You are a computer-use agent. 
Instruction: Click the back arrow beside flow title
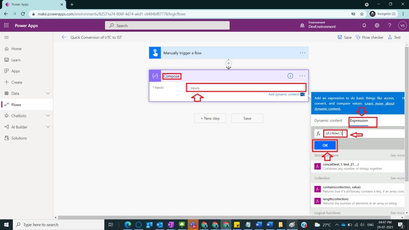(x=64, y=37)
